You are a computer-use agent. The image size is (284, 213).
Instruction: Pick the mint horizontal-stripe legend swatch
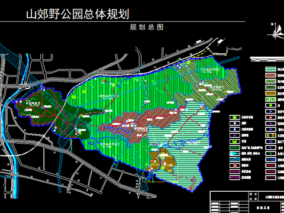click(270, 69)
